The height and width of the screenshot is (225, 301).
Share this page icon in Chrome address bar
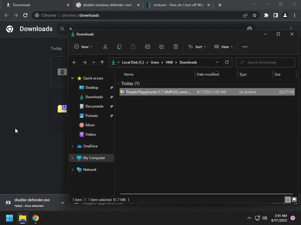(245, 15)
